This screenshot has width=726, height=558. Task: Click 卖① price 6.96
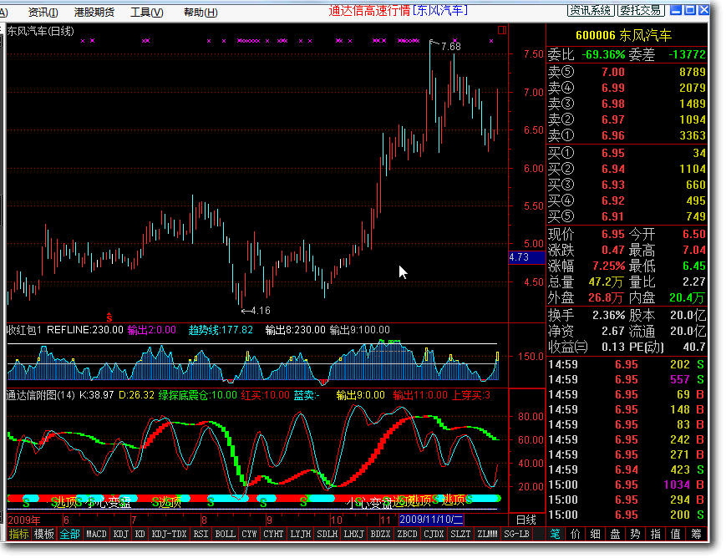pos(613,135)
